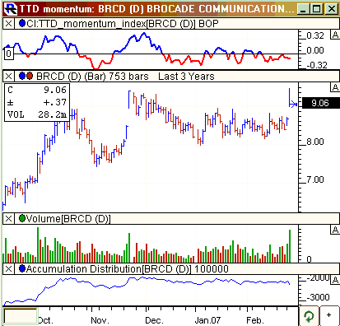Click the Jan.07 date axis label
Image resolution: width=340 pixels, height=326 pixels.
[x=207, y=320]
